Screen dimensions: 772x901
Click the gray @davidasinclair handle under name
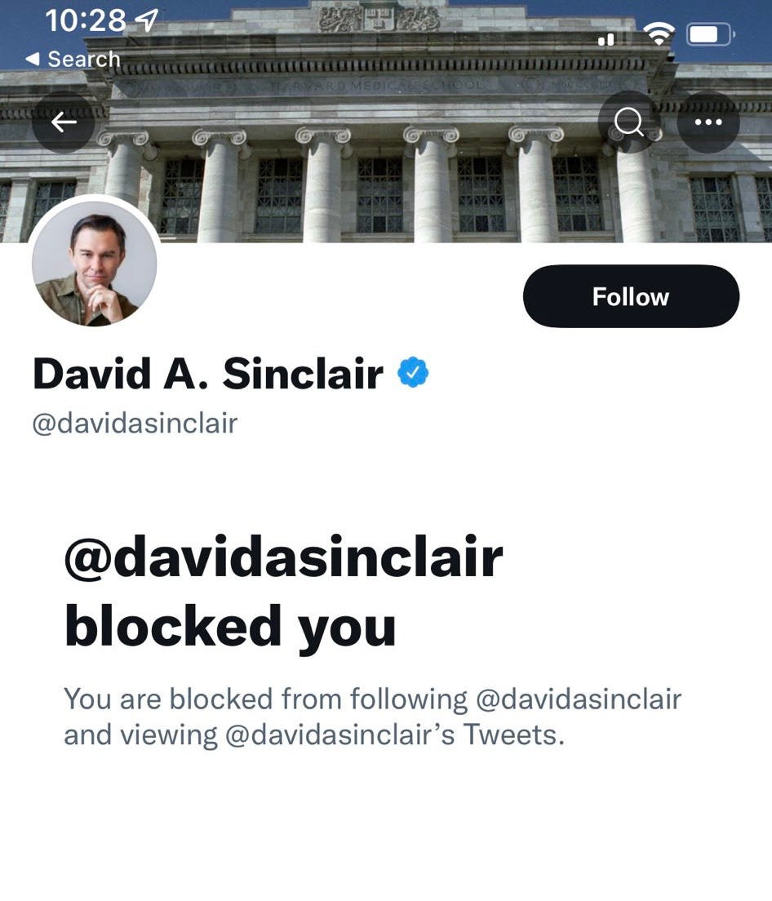(135, 424)
